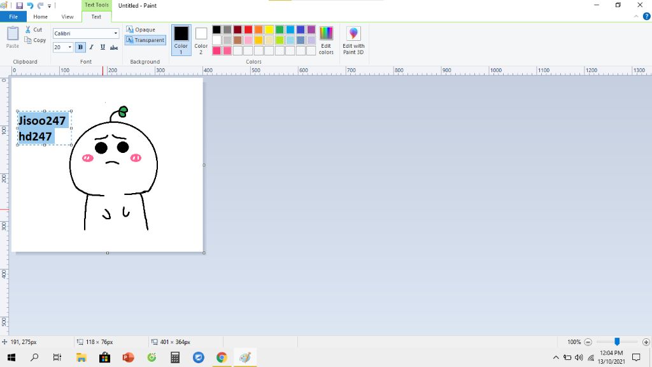This screenshot has height=367, width=652.
Task: Collapse the ribbon with the chevron
Action: [x=636, y=17]
